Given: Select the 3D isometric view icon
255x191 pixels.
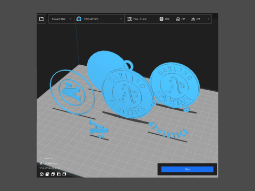Looking at the screenshot, I should pos(41,175).
